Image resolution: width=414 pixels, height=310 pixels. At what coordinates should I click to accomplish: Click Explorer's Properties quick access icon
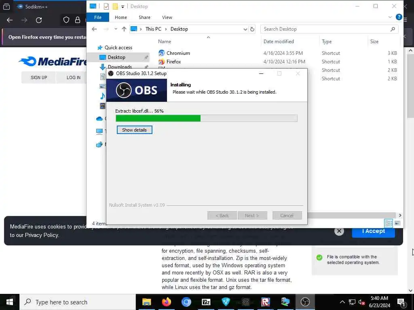[106, 6]
